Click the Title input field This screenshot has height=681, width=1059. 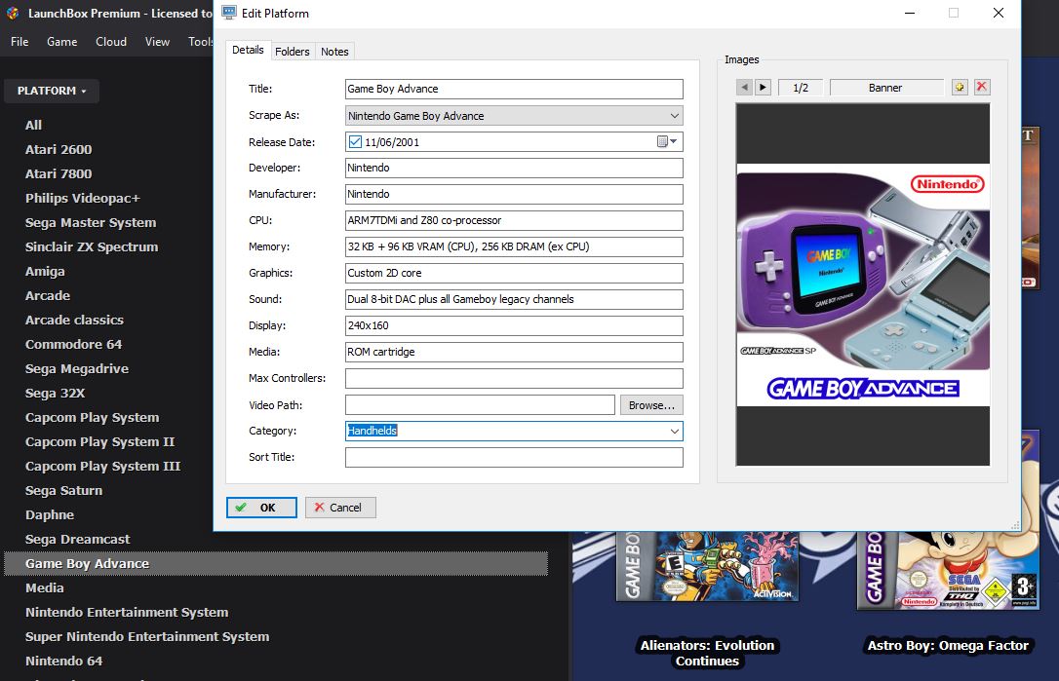coord(514,89)
